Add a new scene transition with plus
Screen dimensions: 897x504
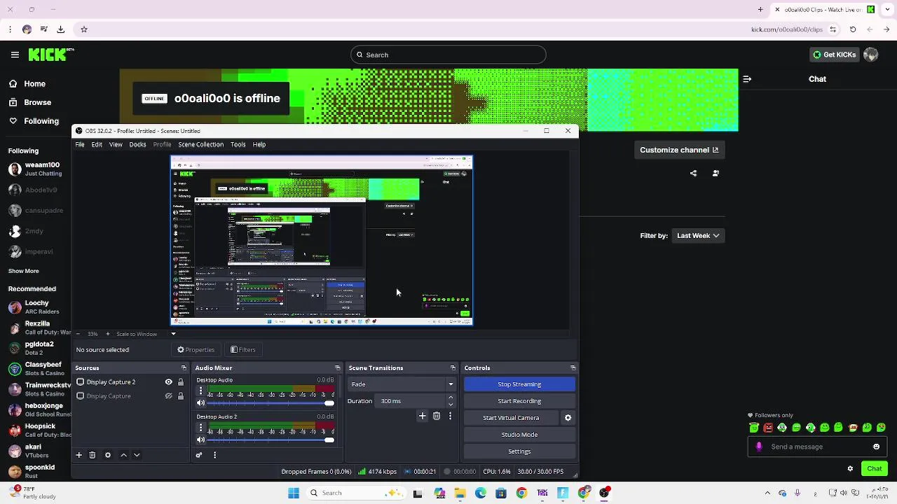422,416
